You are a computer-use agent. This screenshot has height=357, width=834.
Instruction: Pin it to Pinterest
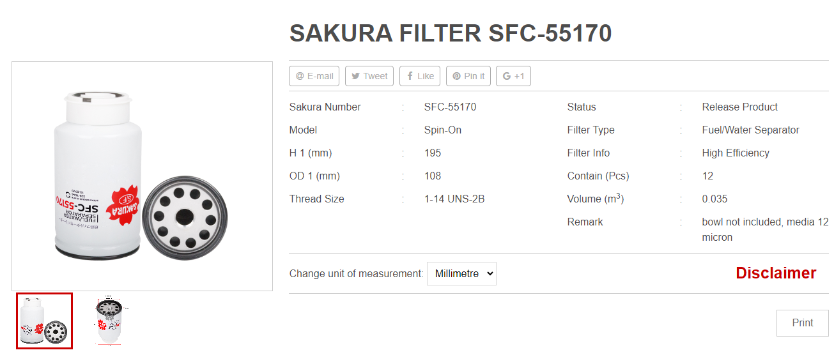coord(468,76)
